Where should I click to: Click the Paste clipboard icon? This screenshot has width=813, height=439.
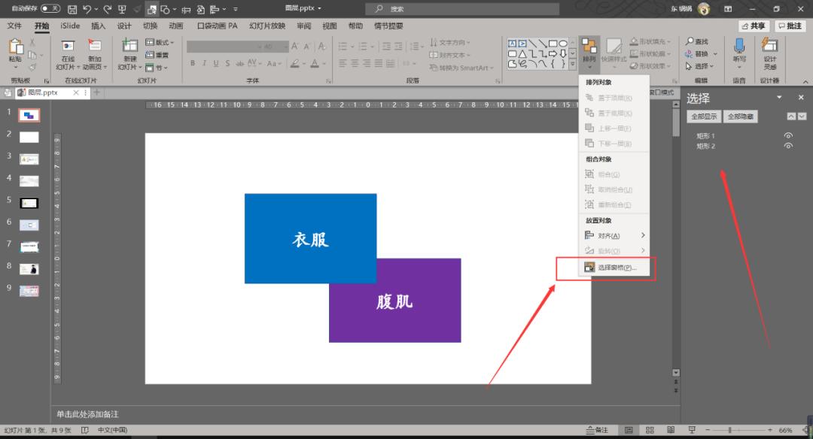pos(15,47)
